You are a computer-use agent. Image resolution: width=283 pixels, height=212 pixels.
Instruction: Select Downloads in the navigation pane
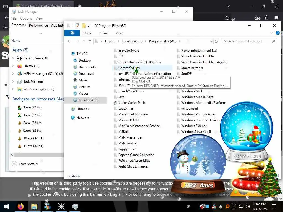pos(87,73)
